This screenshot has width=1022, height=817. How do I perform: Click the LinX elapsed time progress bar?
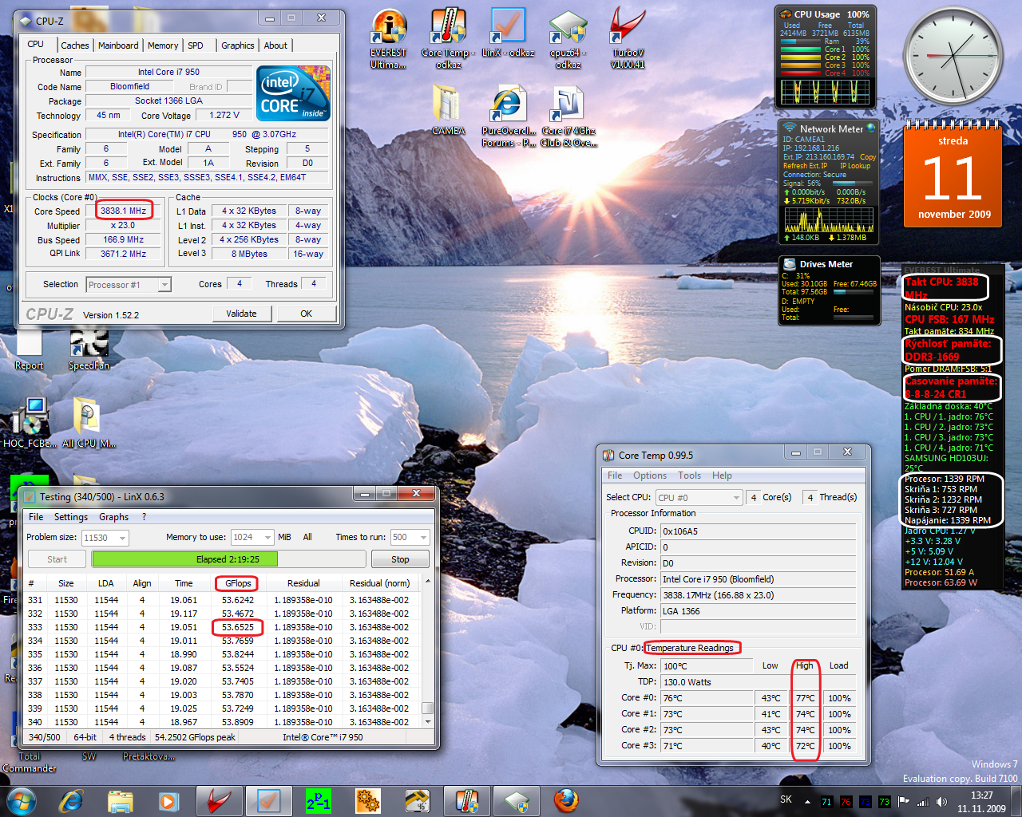pyautogui.click(x=228, y=559)
